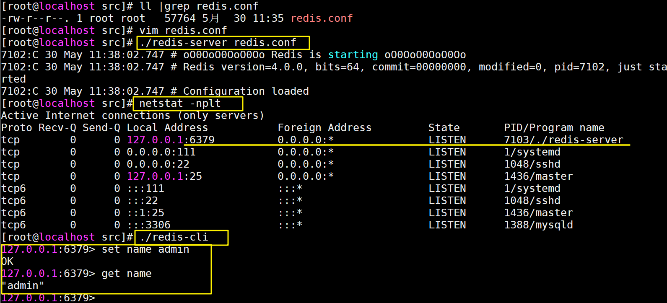Click the "./redis-server redis.conf" command
The image size is (667, 303).
[x=218, y=43]
